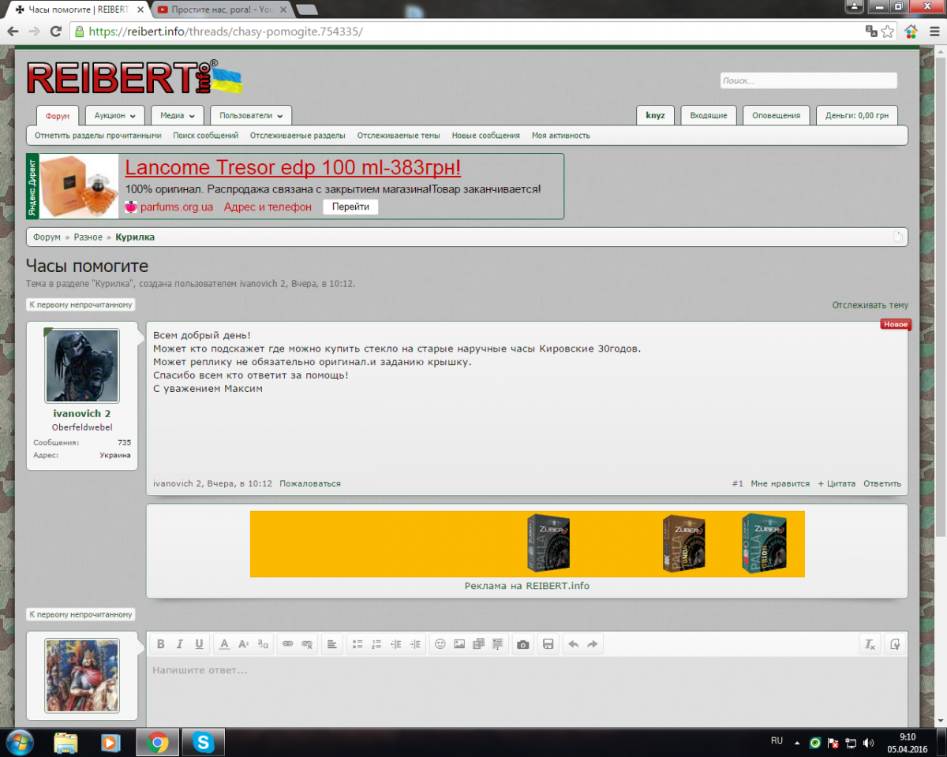This screenshot has width=947, height=757.
Task: Click the outdent icon
Action: coord(396,644)
